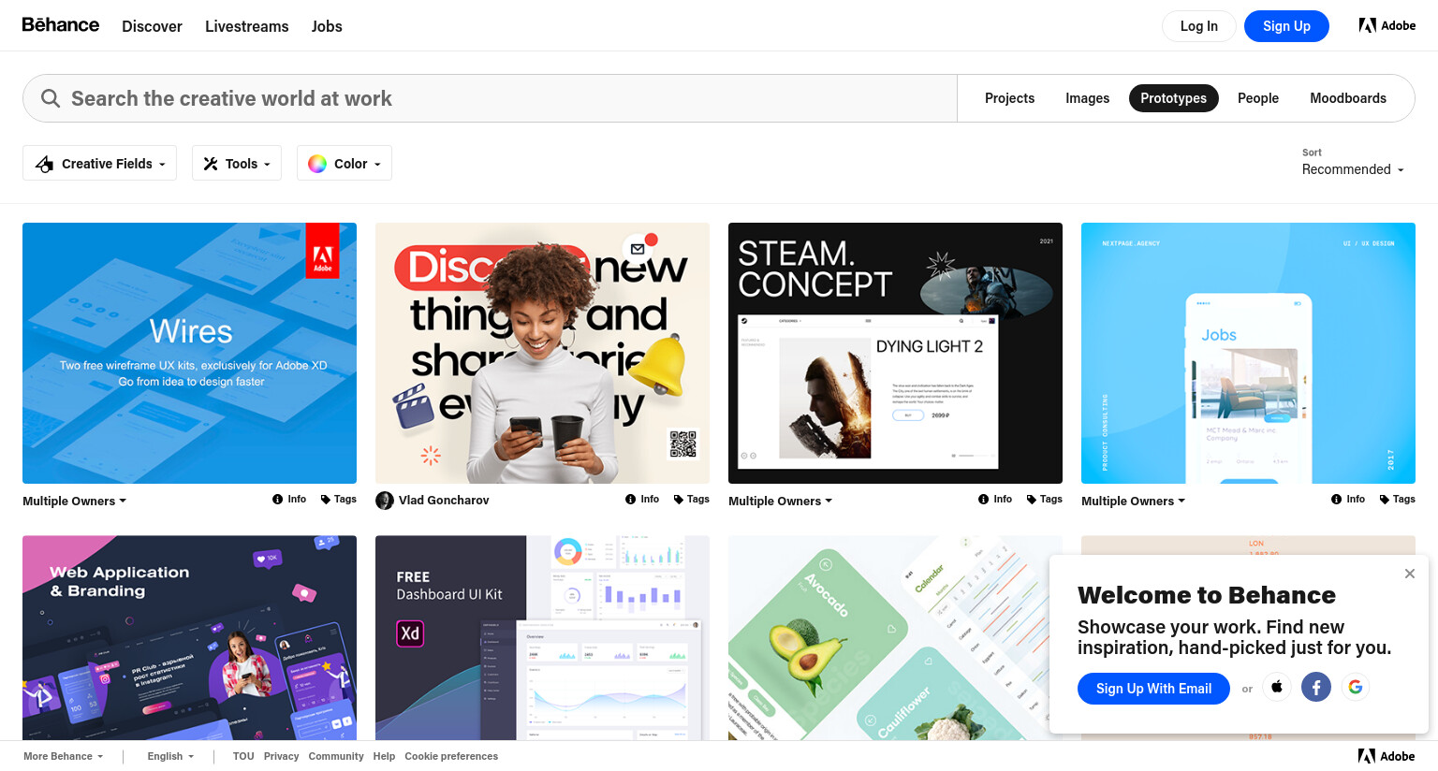Image resolution: width=1438 pixels, height=771 pixels.
Task: Close the Welcome to Behance popup
Action: [1410, 574]
